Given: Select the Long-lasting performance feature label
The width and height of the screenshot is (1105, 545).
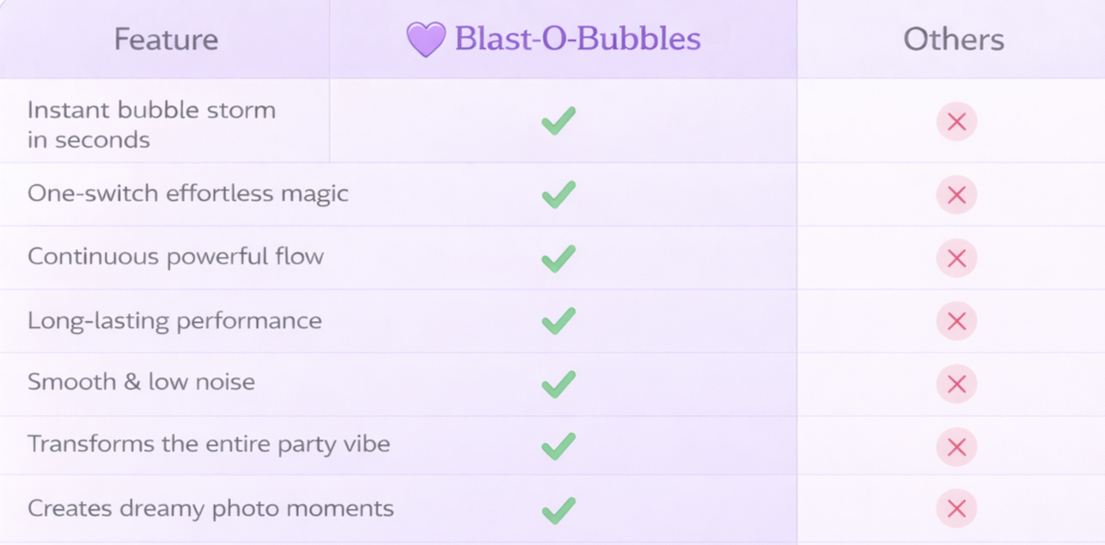Looking at the screenshot, I should tap(174, 321).
